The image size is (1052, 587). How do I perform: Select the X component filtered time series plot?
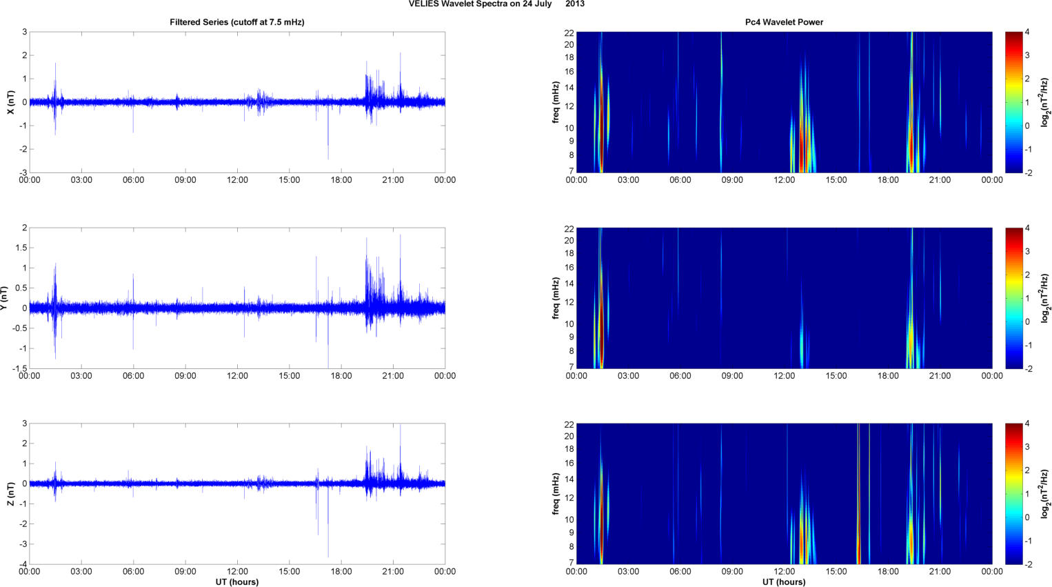(x=237, y=102)
